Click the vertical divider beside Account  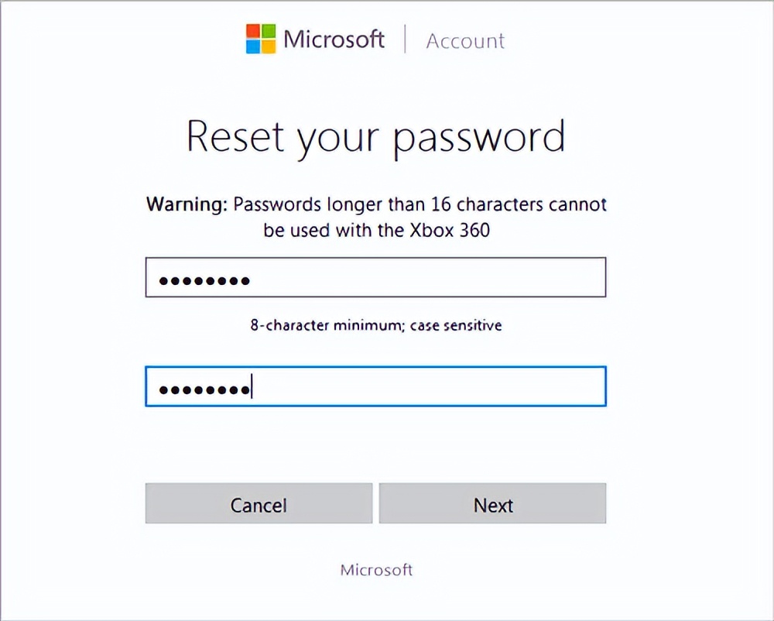coord(405,39)
